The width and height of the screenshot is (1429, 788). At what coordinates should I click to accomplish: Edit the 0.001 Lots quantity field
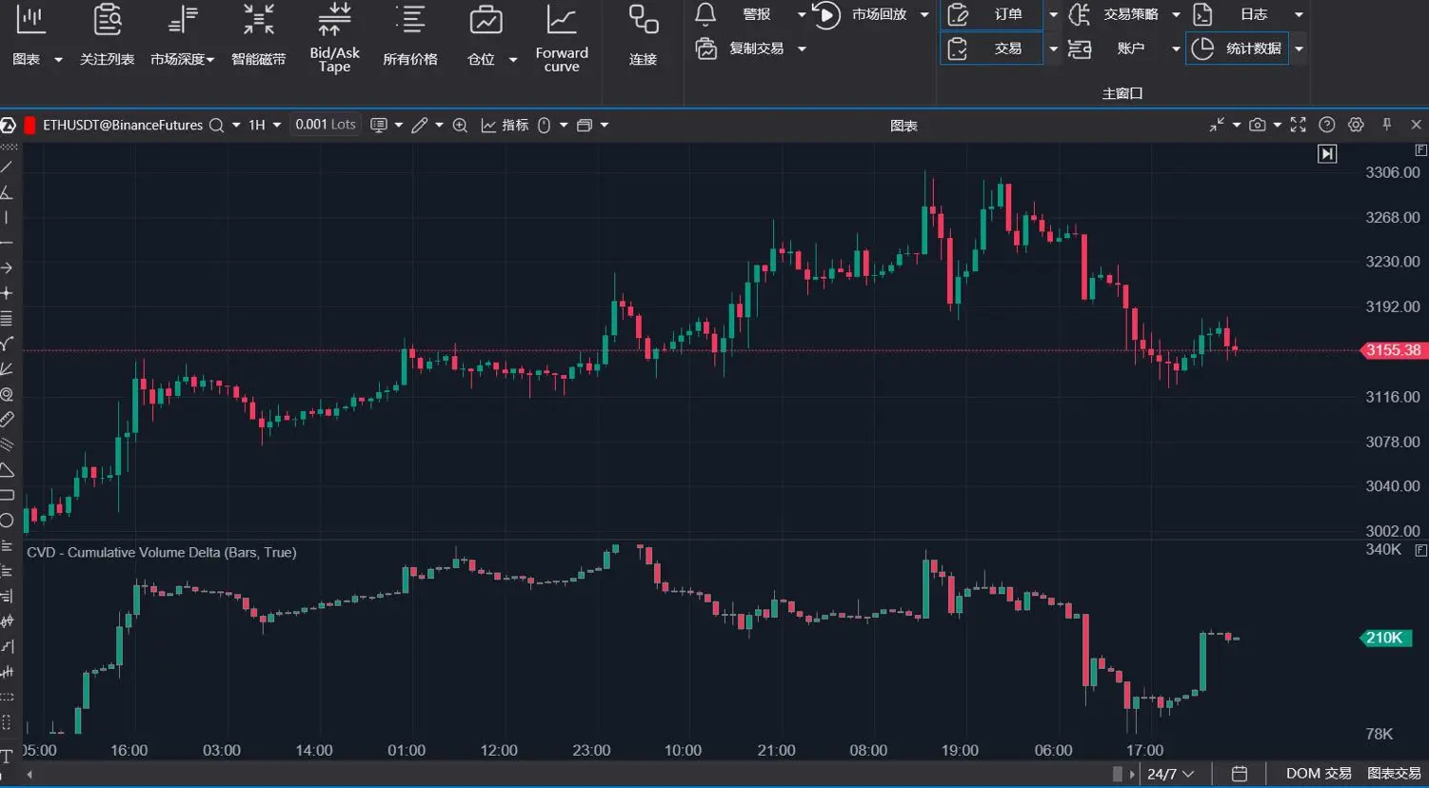tap(326, 125)
